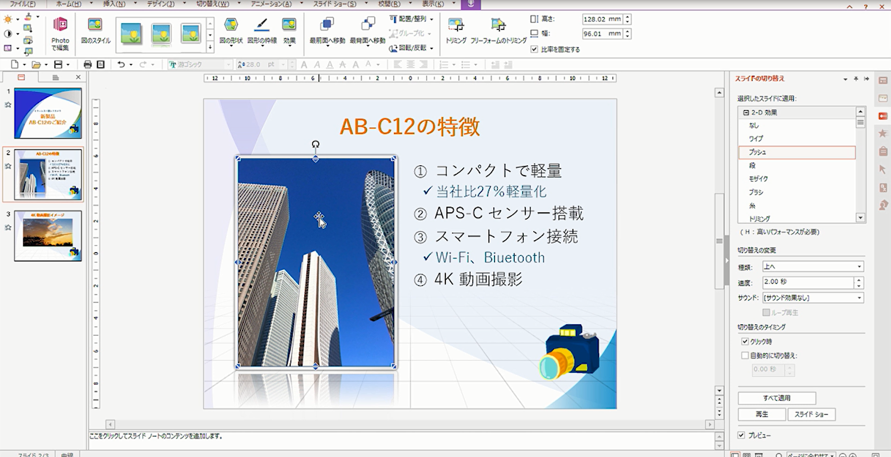The height and width of the screenshot is (457, 891).
Task: Enable automatic slide transition checkbox
Action: click(x=744, y=355)
